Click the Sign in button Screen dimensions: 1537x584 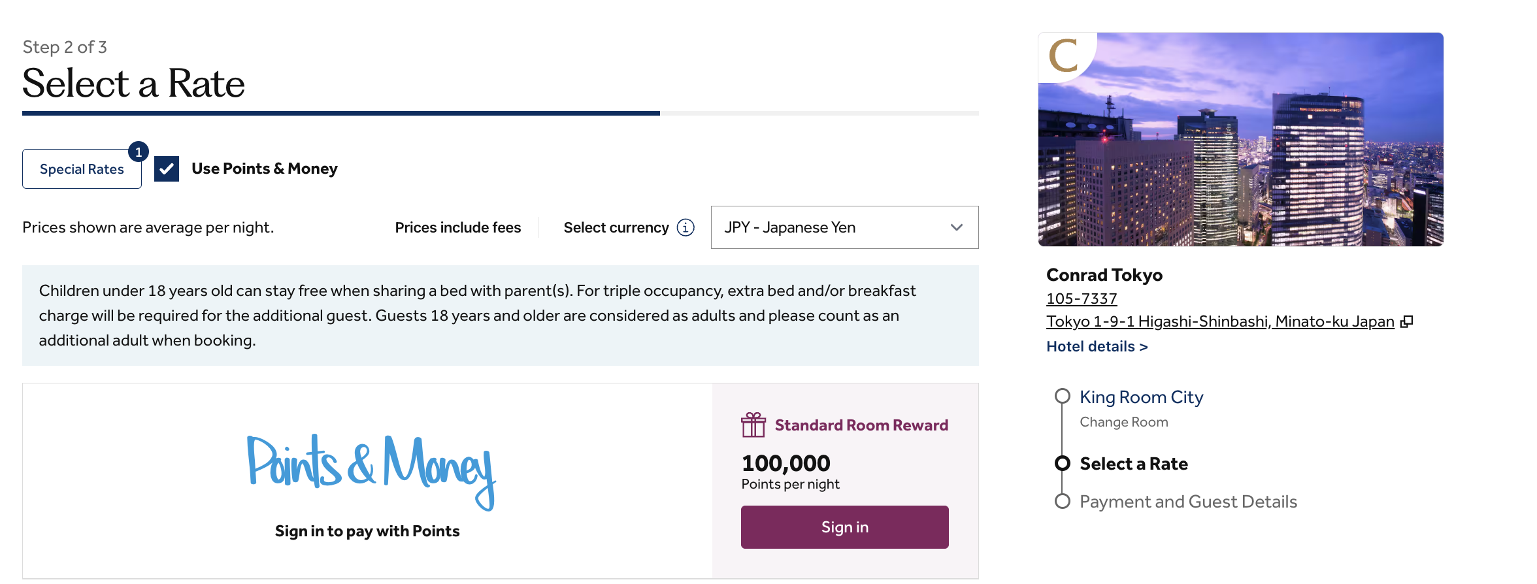(x=844, y=527)
